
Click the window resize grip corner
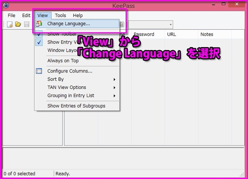coord(242,174)
